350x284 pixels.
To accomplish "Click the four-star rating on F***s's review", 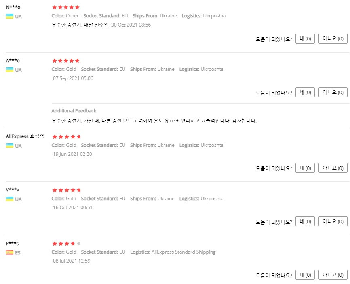I will coord(67,243).
